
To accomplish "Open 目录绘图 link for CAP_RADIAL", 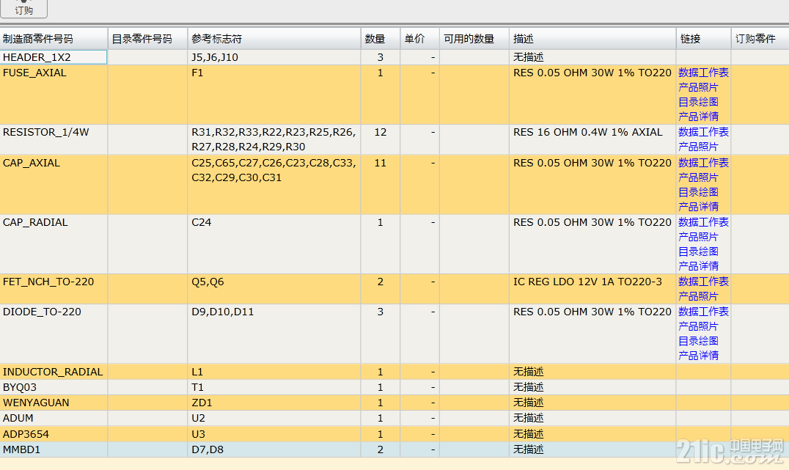I will pos(698,251).
